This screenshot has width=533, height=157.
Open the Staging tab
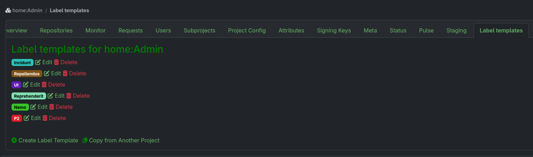[x=456, y=31]
